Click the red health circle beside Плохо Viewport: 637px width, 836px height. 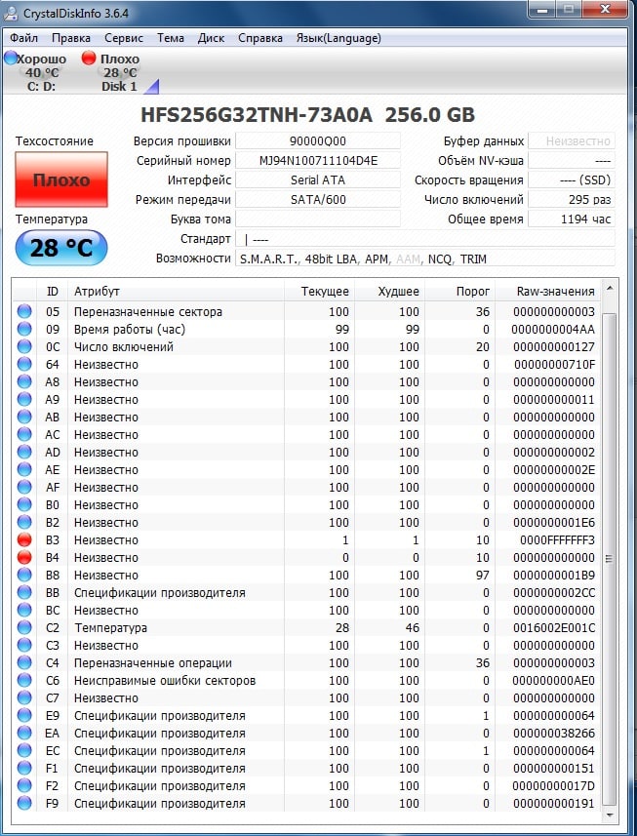(89, 58)
